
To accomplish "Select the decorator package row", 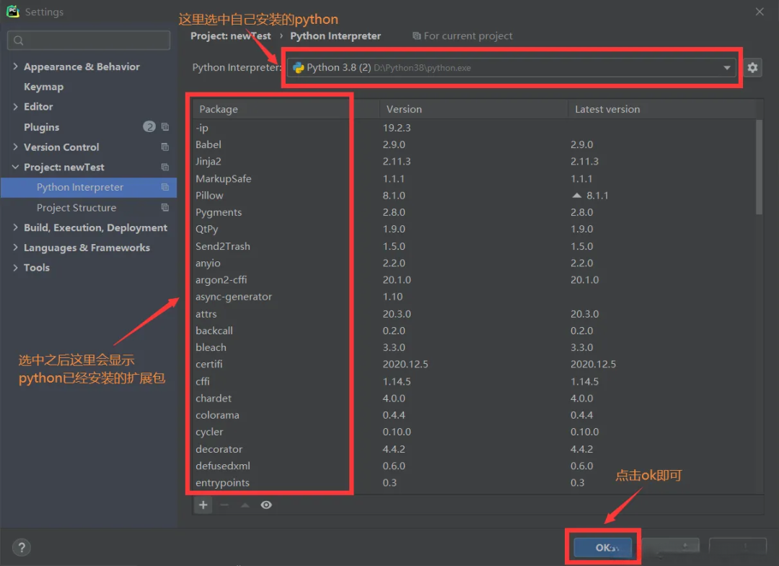I will 474,449.
